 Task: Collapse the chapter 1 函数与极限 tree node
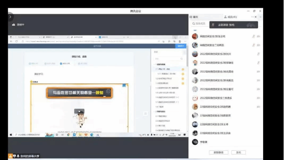154,64
